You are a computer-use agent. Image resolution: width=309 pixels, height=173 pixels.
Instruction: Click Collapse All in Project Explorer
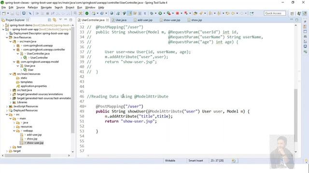click(x=49, y=20)
